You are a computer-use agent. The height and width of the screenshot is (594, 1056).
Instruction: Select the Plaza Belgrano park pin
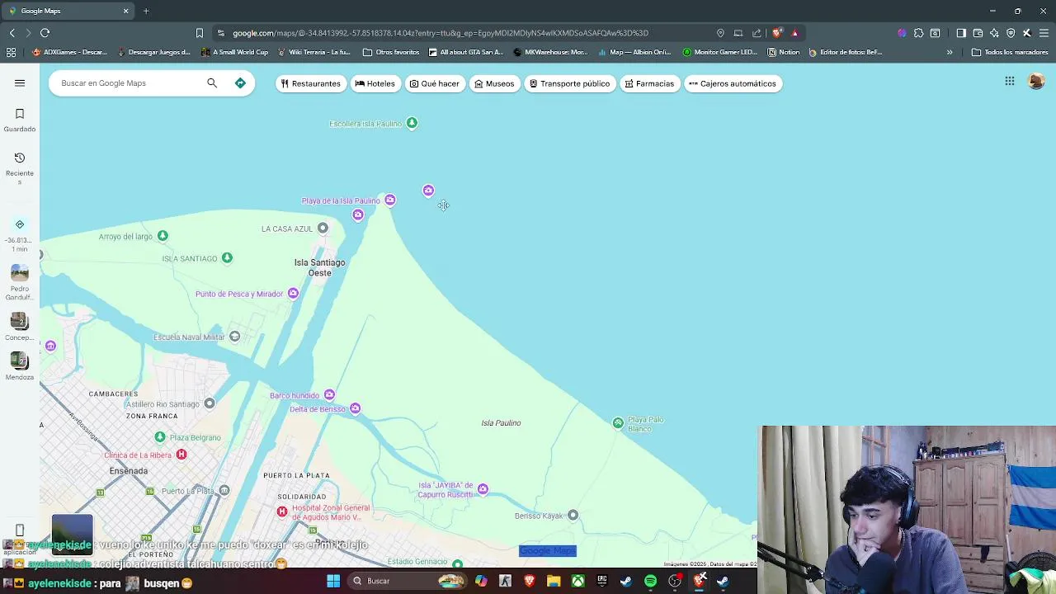(160, 436)
